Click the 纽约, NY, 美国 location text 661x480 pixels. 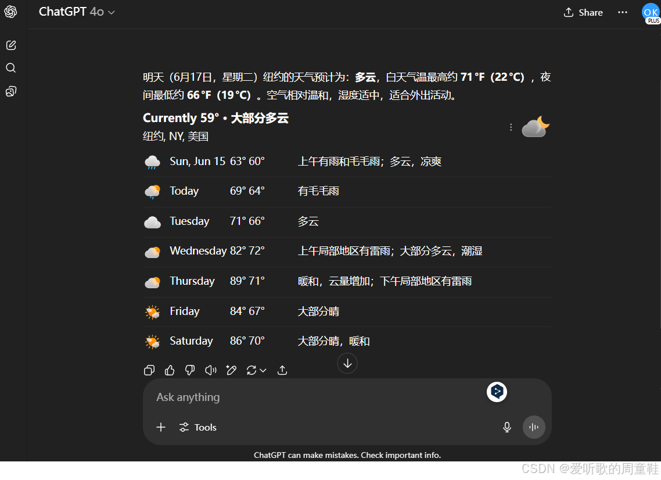coord(175,136)
